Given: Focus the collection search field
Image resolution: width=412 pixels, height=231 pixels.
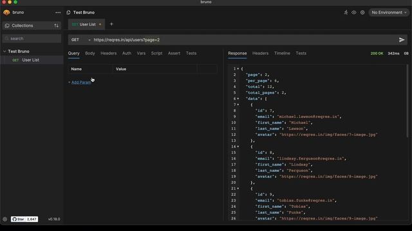Looking at the screenshot, I should click(32, 38).
